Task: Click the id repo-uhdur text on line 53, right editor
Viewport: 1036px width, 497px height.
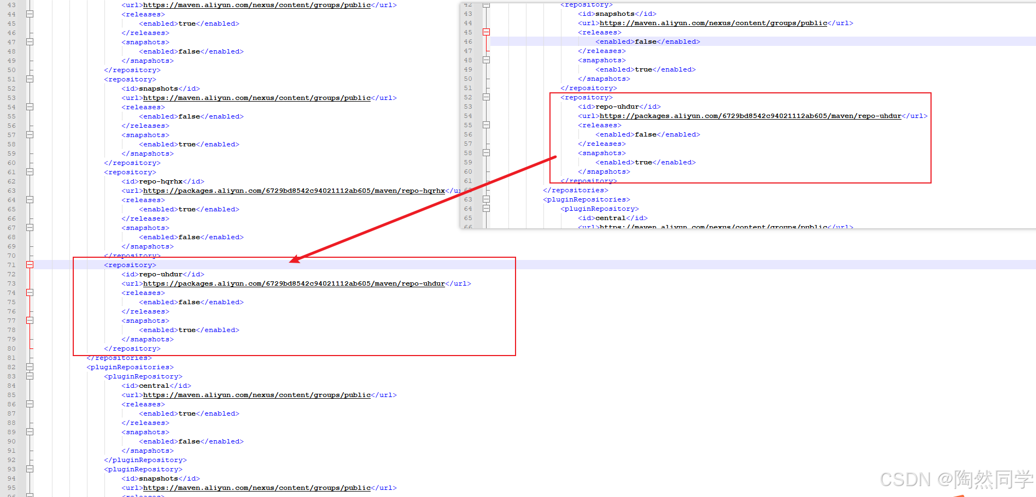Action: coord(619,106)
